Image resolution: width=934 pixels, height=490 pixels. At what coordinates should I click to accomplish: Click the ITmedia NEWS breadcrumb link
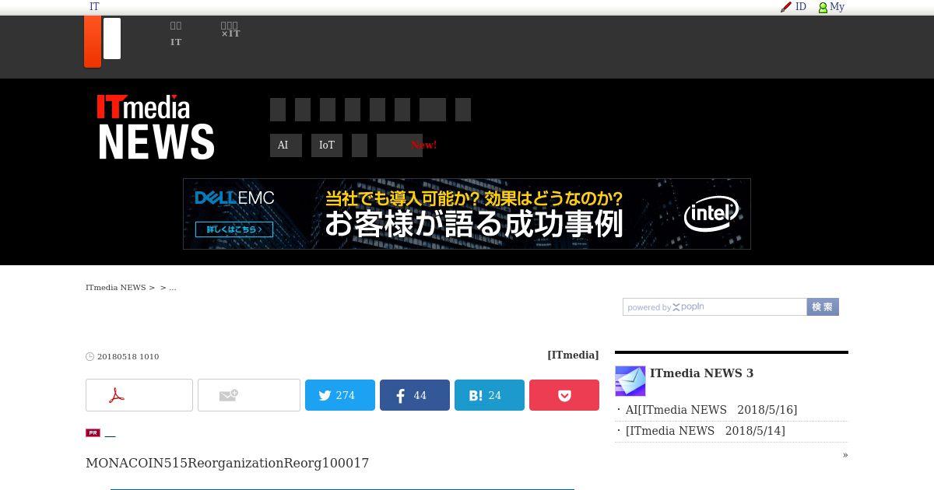click(116, 288)
